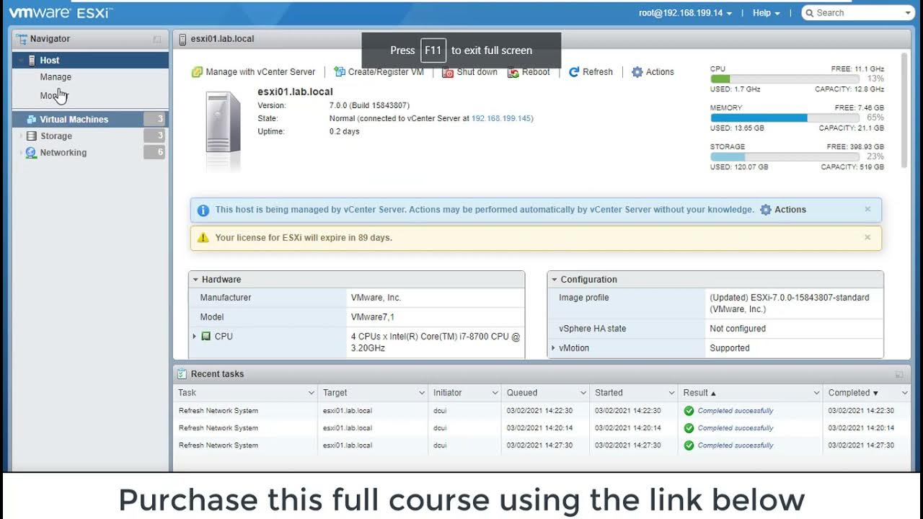Click the Networking count badge 6
The image size is (923, 519).
click(x=154, y=153)
